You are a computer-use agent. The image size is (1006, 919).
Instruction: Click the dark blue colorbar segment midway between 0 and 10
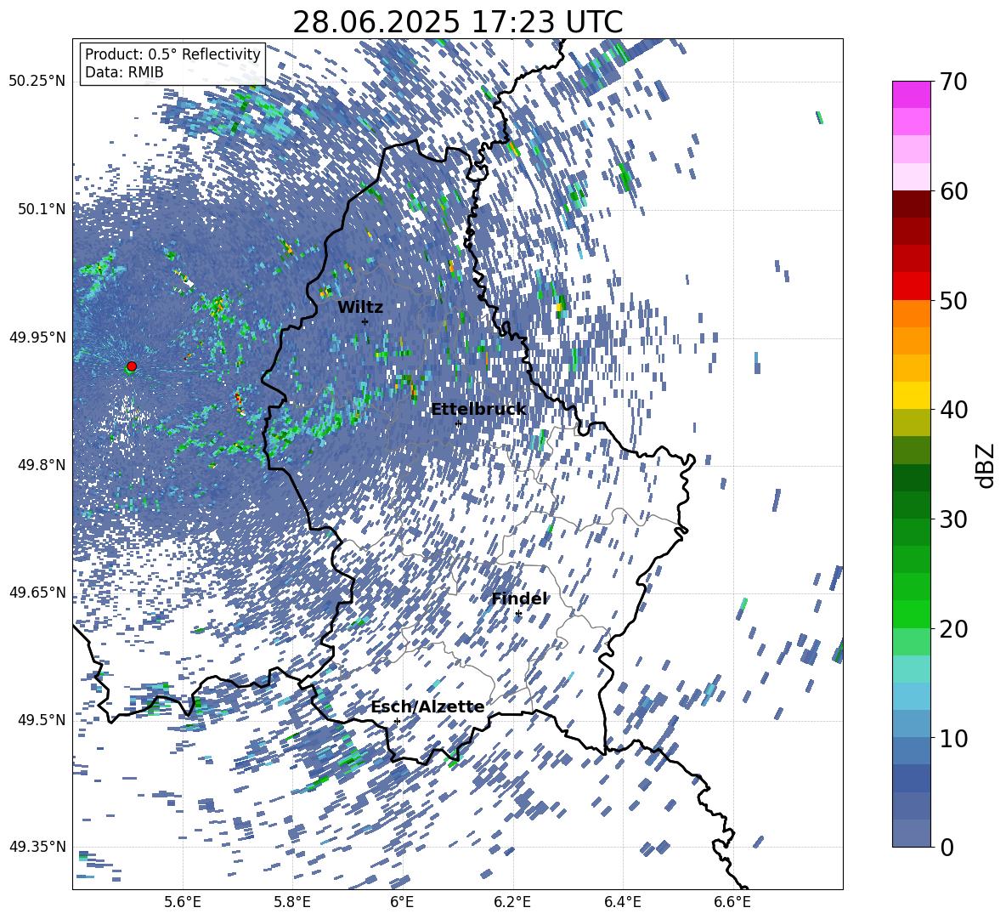tap(911, 778)
